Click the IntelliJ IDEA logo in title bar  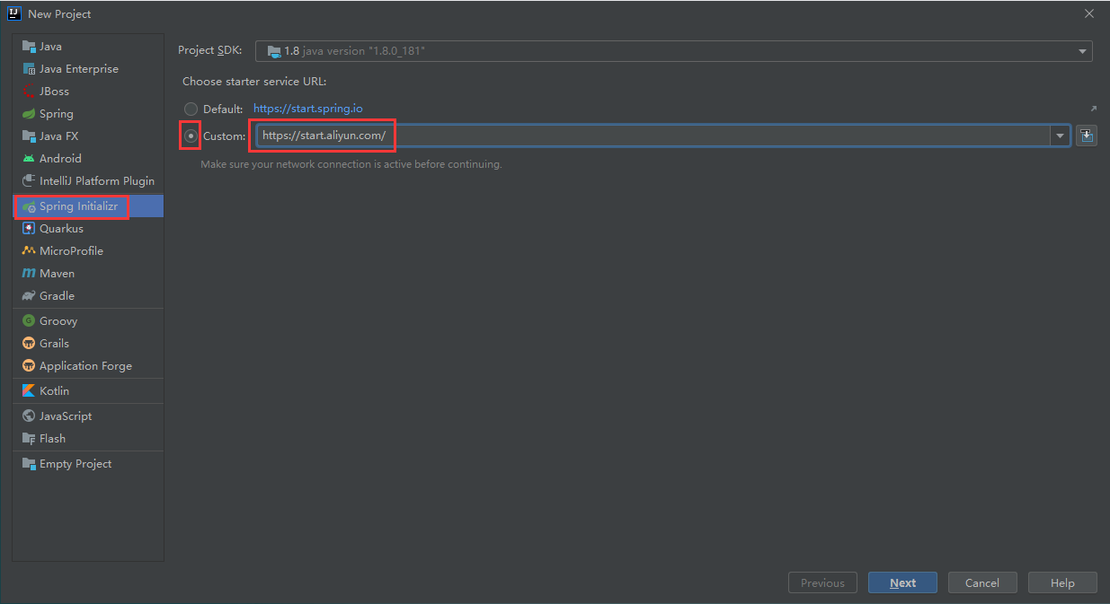pyautogui.click(x=14, y=13)
